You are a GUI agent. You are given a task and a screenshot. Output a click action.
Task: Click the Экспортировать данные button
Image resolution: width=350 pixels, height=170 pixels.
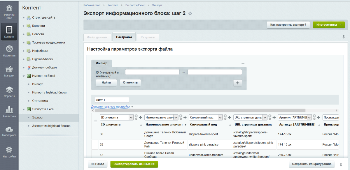pyautogui.click(x=134, y=164)
